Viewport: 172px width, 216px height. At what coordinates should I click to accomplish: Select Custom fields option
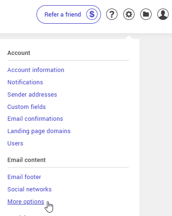pyautogui.click(x=27, y=107)
